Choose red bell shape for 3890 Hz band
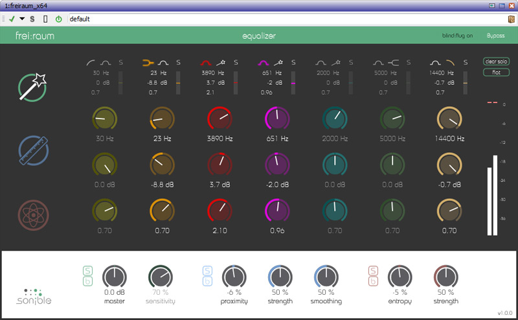 [206, 62]
